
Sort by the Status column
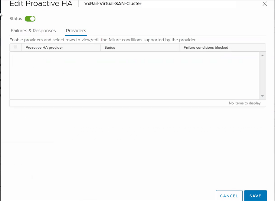[110, 47]
